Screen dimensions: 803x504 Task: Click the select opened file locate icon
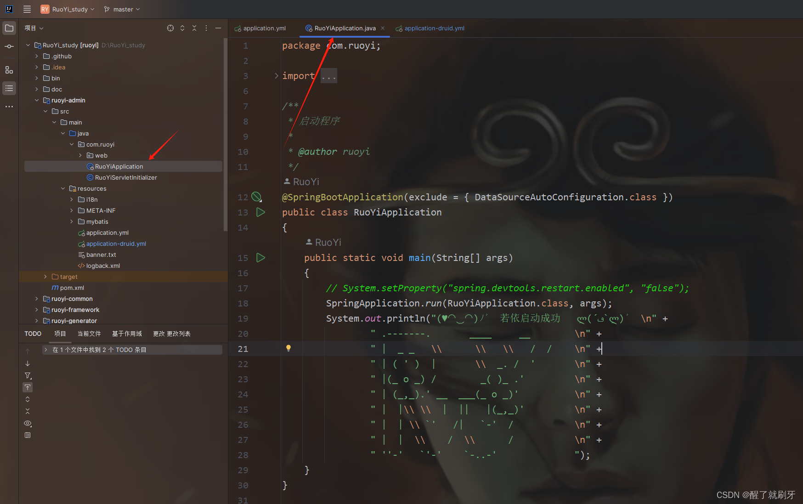170,28
